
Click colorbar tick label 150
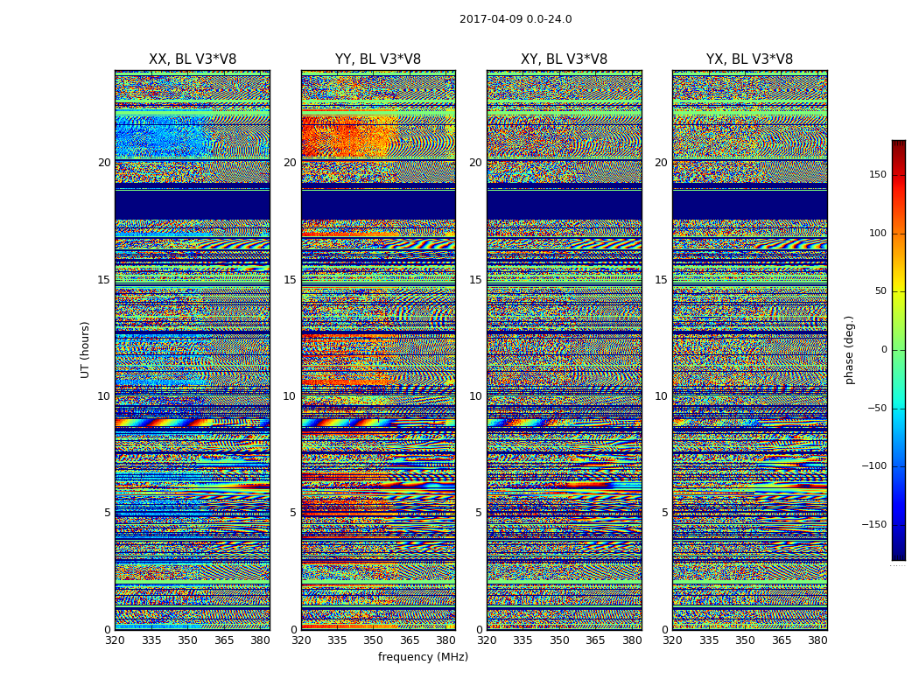[878, 174]
